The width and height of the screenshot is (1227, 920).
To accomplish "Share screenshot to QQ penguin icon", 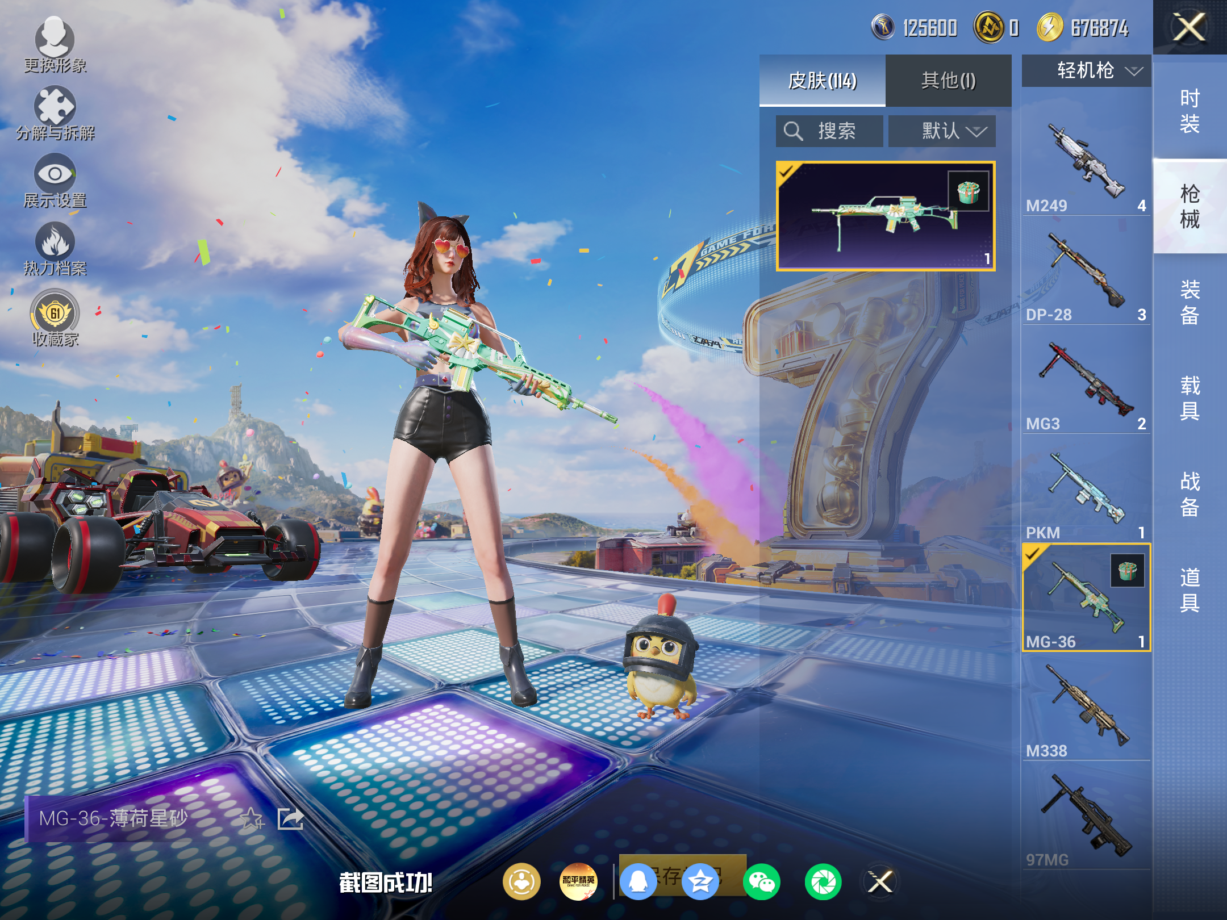I will (638, 881).
